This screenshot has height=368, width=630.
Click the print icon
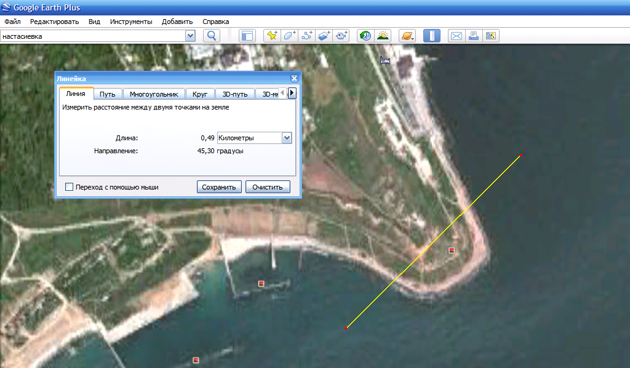474,36
